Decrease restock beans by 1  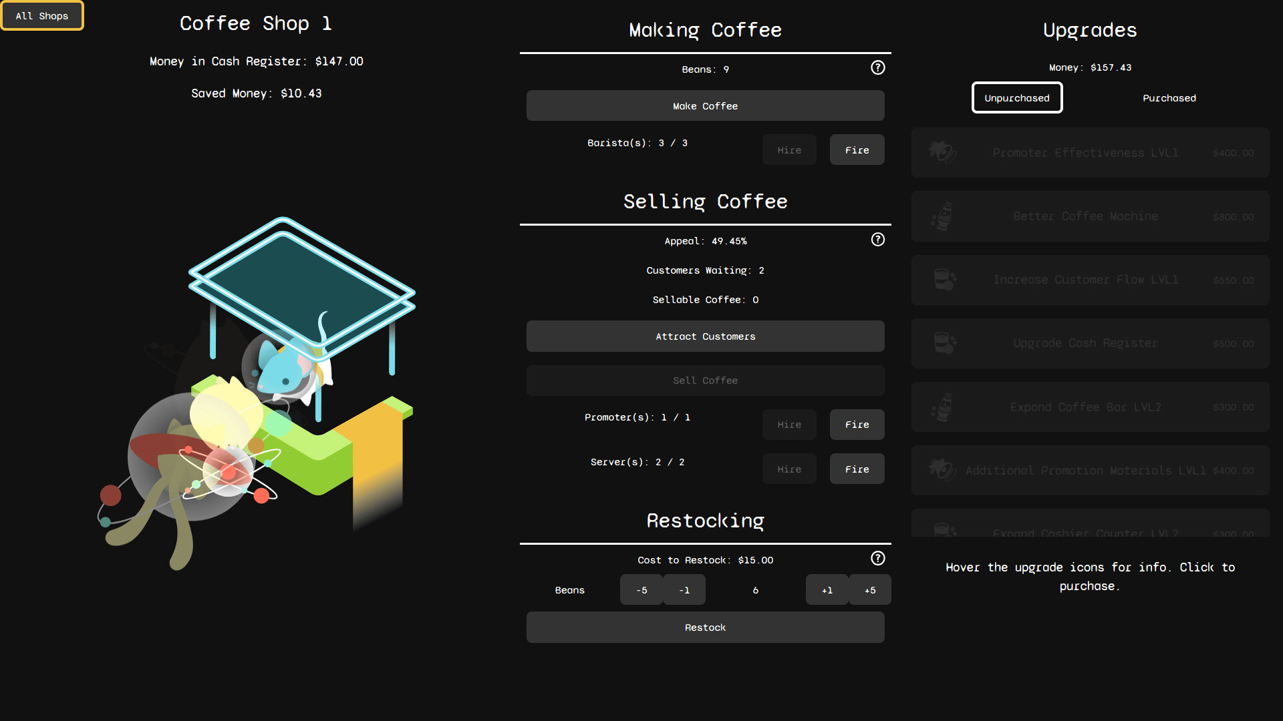[684, 590]
